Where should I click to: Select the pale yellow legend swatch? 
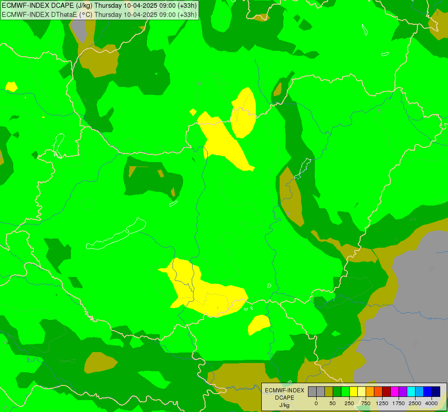[x=362, y=392]
